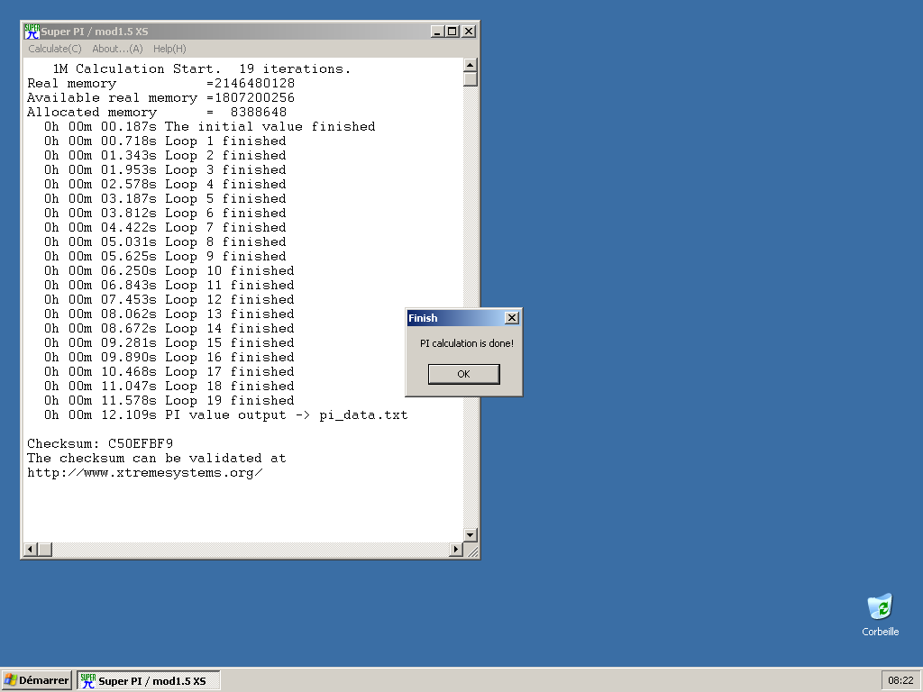This screenshot has height=692, width=923.
Task: Close the Super PI window
Action: click(469, 32)
